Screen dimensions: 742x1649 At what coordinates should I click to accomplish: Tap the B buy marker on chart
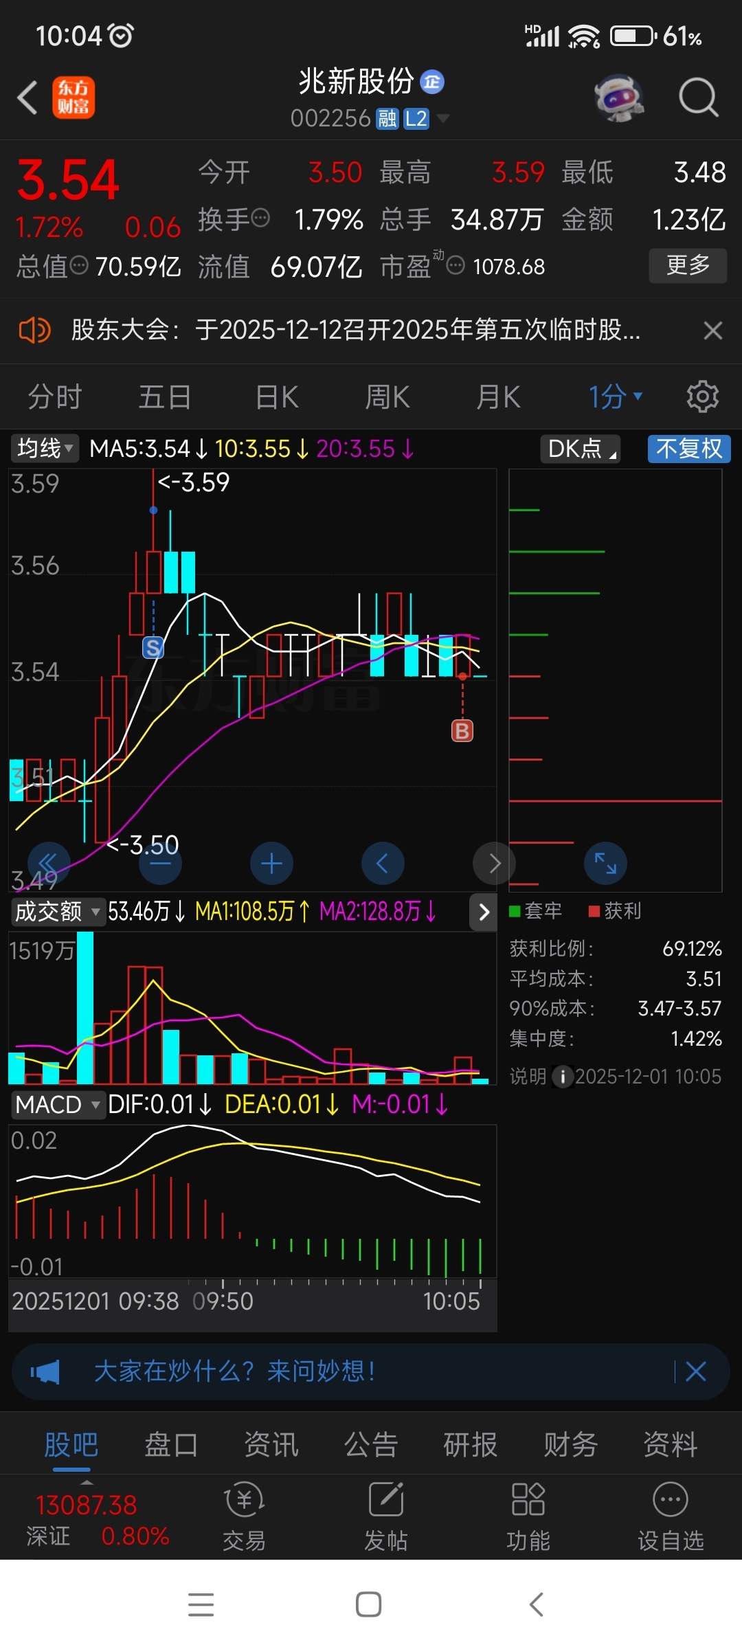click(x=462, y=731)
